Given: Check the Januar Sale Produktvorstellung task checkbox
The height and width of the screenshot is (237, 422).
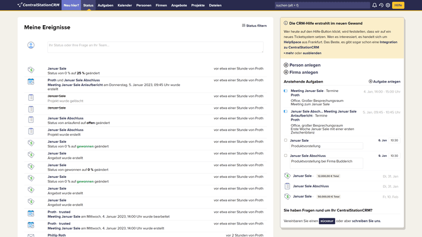Looking at the screenshot, I should coord(286,140).
